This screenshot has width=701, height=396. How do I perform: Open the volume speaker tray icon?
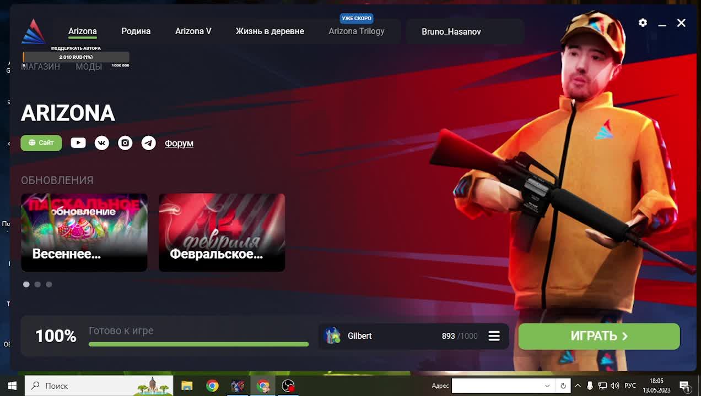615,386
